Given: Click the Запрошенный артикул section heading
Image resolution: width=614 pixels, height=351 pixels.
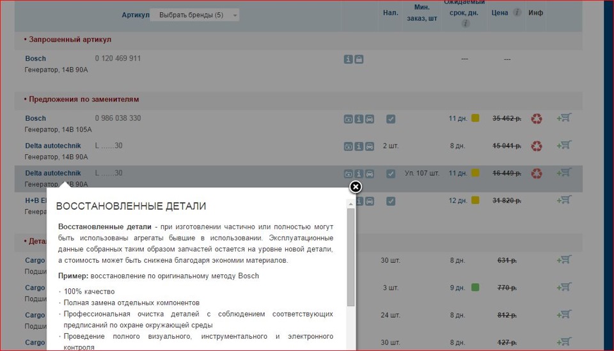Looking at the screenshot, I should click(x=70, y=40).
